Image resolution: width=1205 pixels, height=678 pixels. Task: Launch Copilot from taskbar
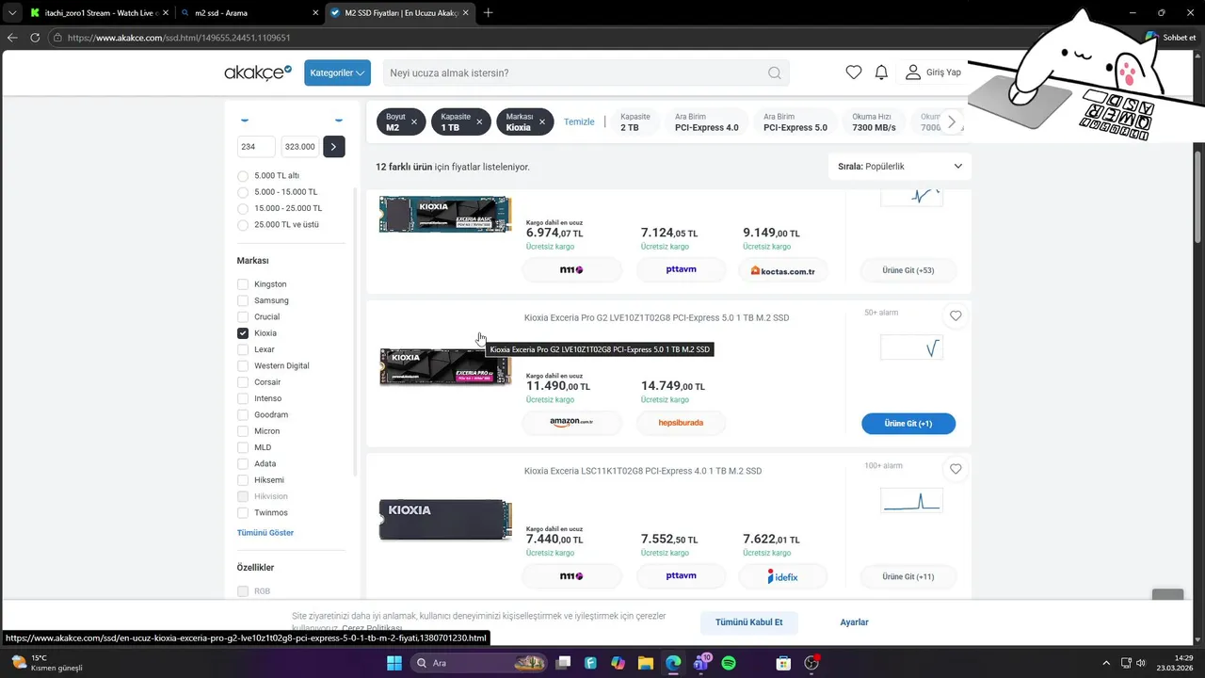click(x=618, y=663)
